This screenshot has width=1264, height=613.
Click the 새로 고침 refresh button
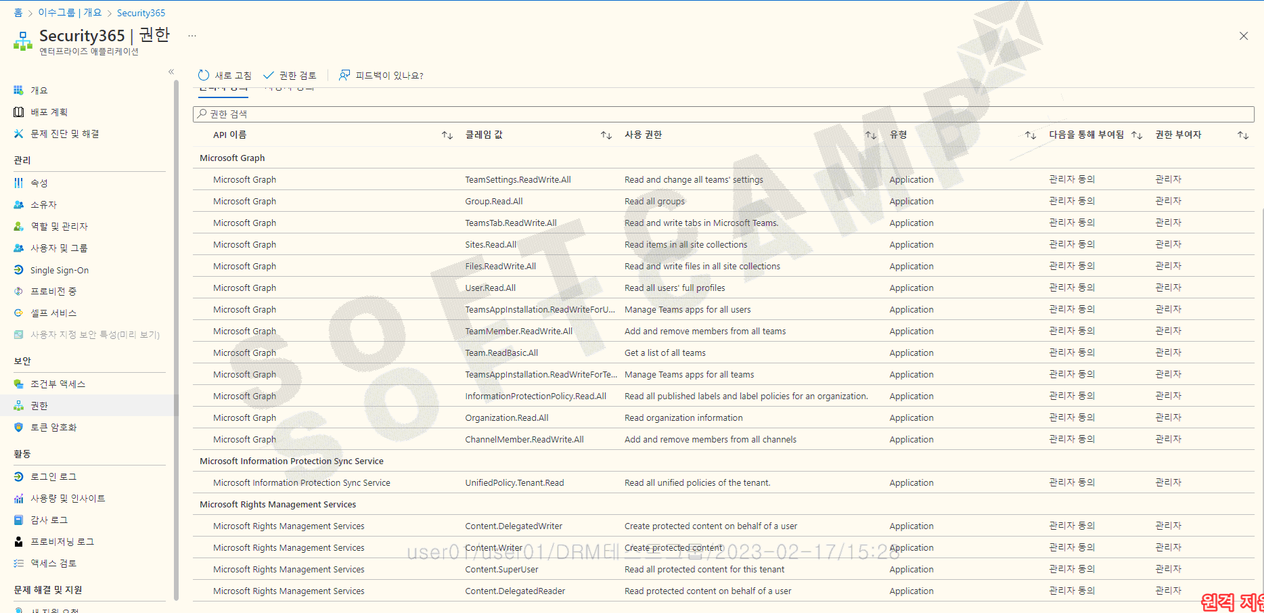pos(225,75)
